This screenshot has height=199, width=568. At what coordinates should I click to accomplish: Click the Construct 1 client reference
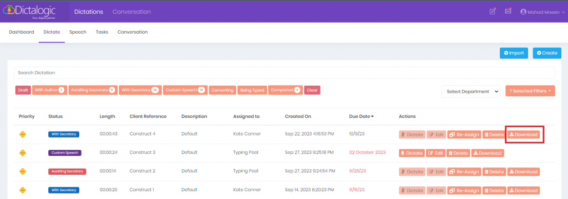pyautogui.click(x=142, y=190)
